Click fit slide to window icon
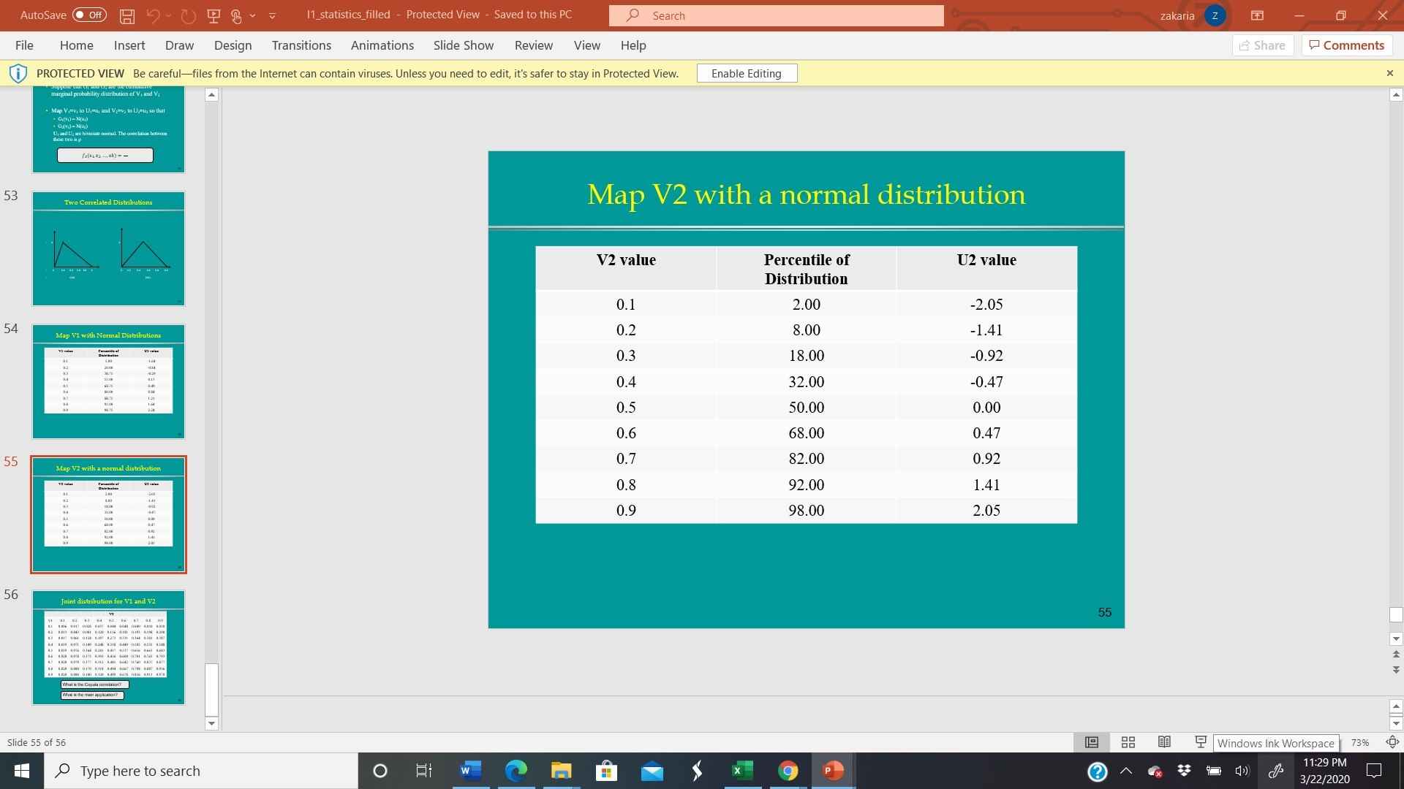 click(x=1392, y=742)
